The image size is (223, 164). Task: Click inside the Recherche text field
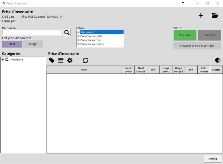click(32, 33)
